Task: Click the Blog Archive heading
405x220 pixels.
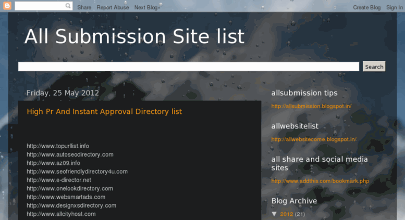Action: point(294,201)
